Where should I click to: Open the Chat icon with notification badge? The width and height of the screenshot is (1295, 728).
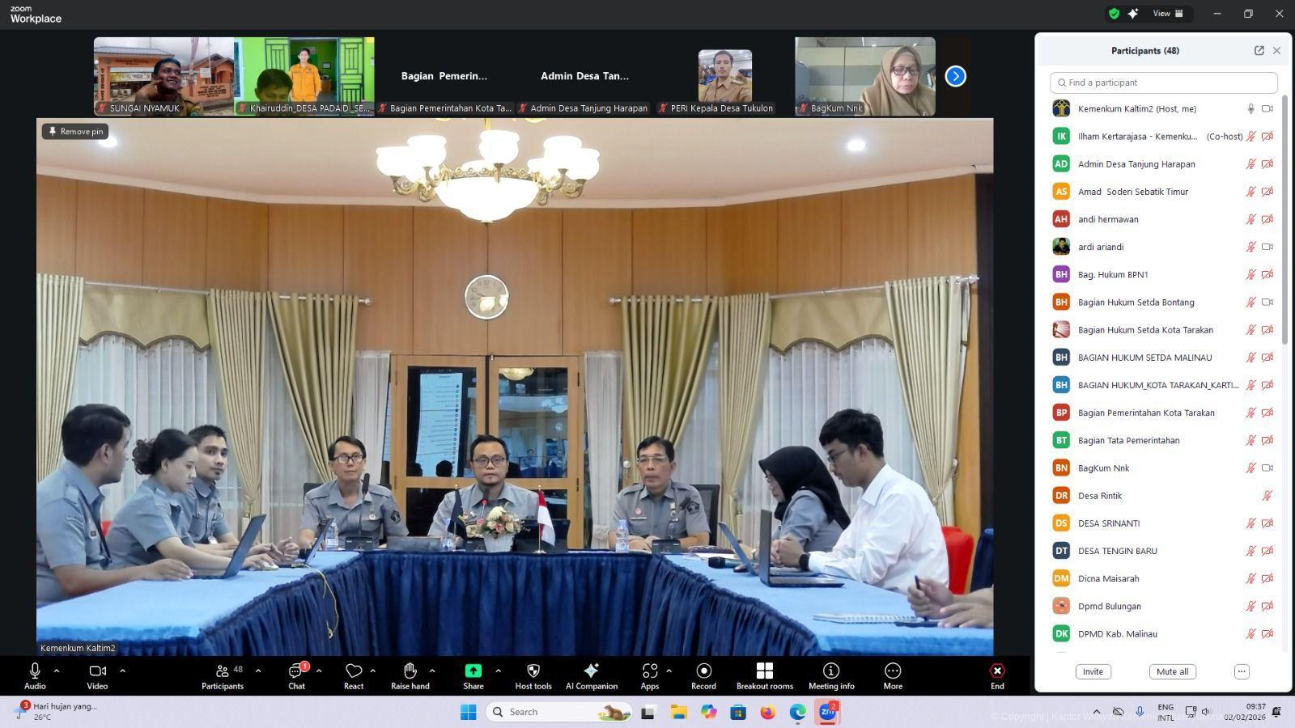296,671
